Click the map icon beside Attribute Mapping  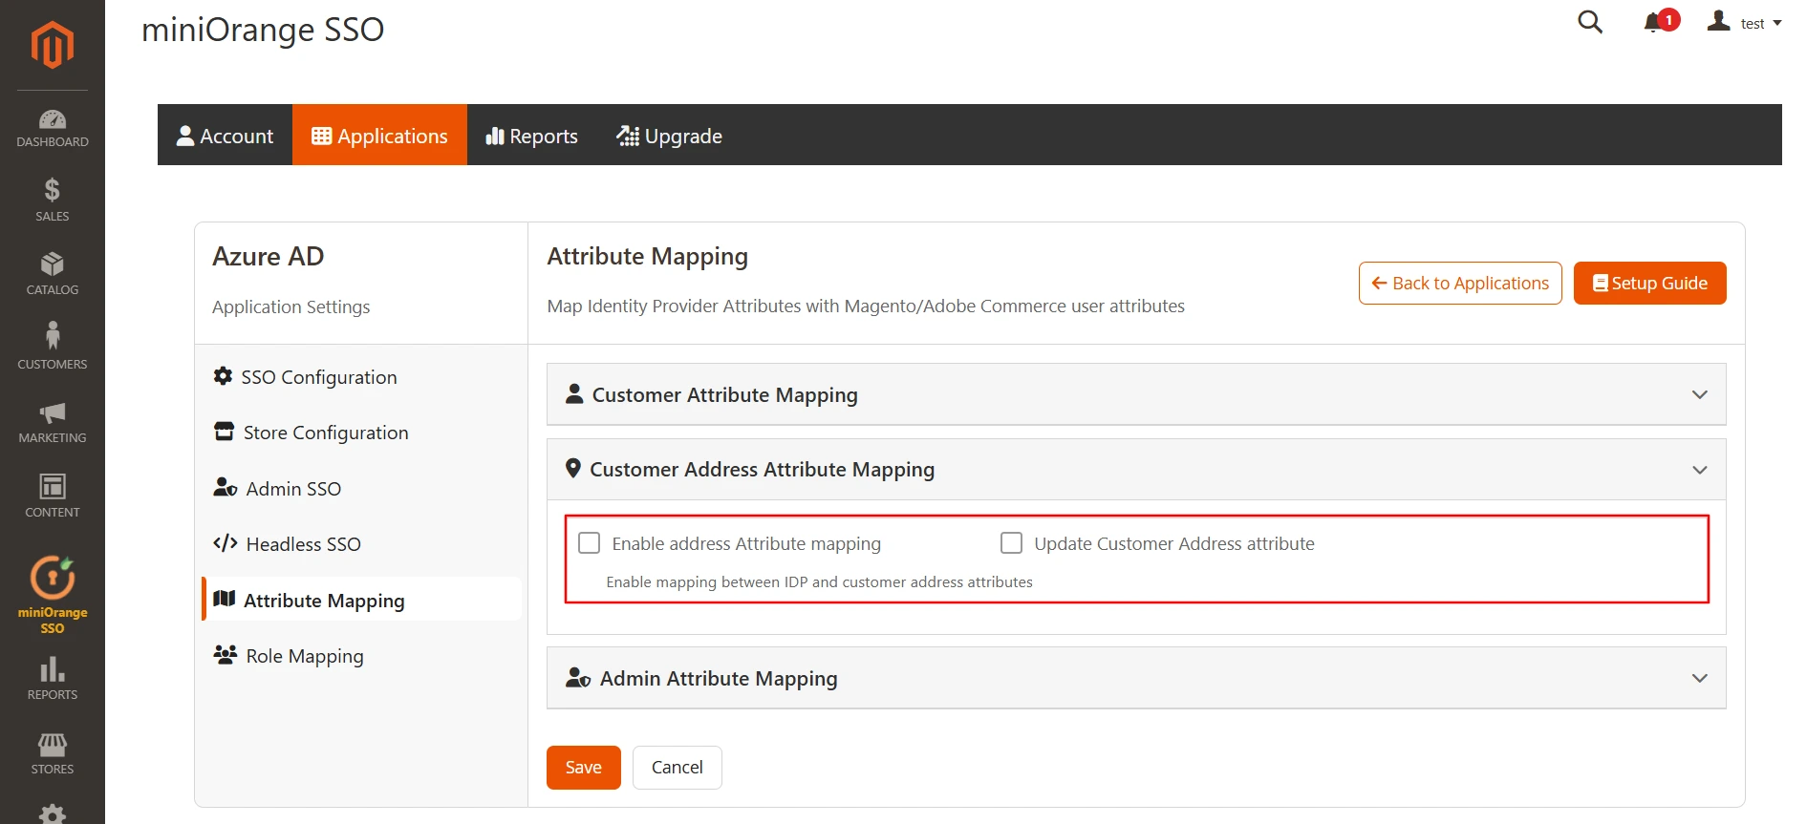point(225,599)
